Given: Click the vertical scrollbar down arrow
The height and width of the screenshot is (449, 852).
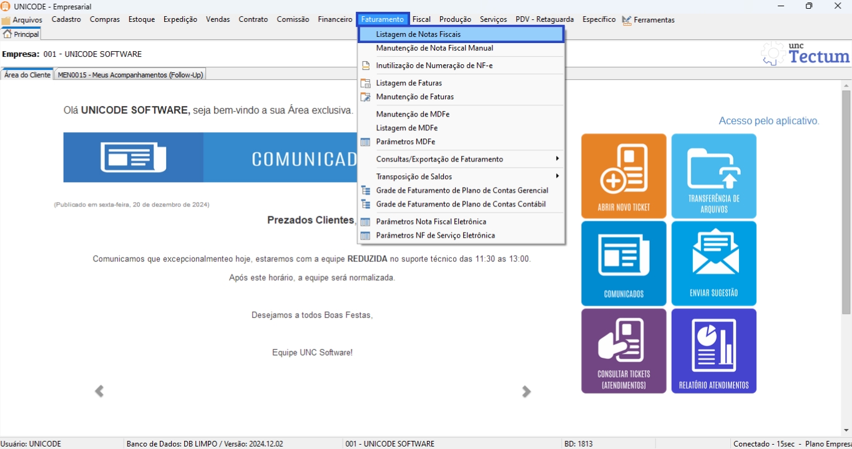Looking at the screenshot, I should pos(846,430).
